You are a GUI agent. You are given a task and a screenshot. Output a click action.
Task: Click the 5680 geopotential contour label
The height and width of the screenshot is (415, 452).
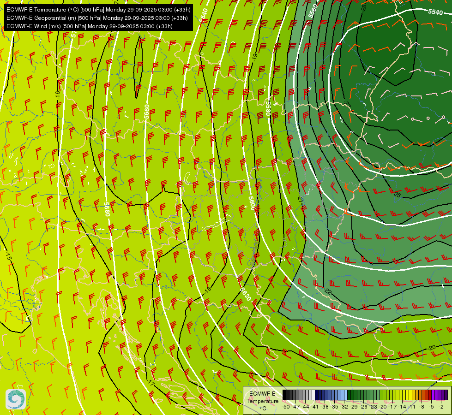[x=107, y=209]
